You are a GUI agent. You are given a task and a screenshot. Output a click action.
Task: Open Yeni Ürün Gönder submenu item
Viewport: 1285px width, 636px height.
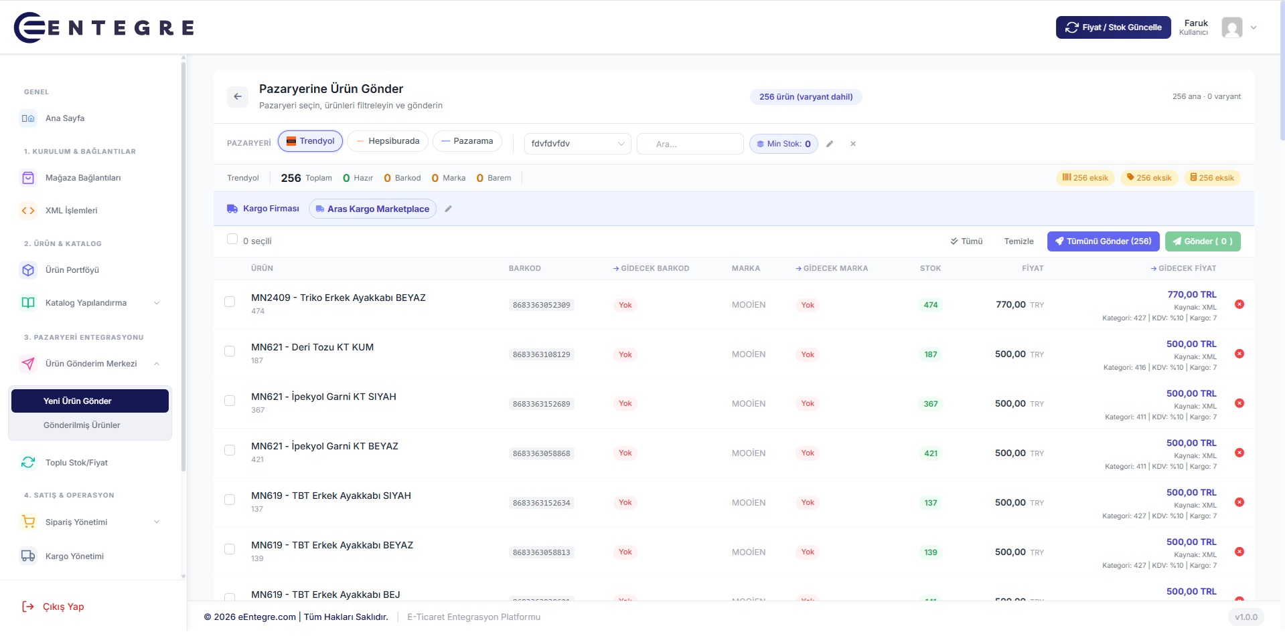pos(90,401)
